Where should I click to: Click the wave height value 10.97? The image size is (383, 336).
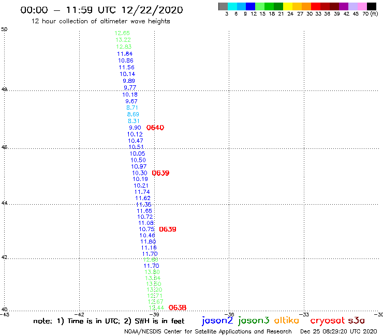pos(139,166)
